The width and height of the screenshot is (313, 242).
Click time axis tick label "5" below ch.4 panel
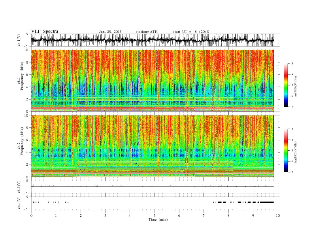(155, 216)
